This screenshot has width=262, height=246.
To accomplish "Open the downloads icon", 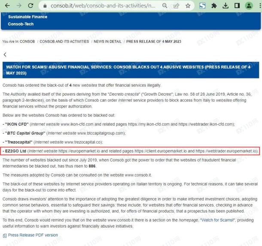I will click(225, 6).
